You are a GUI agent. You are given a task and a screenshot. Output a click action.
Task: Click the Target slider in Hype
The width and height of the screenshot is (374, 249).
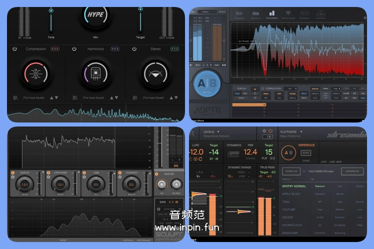[141, 20]
